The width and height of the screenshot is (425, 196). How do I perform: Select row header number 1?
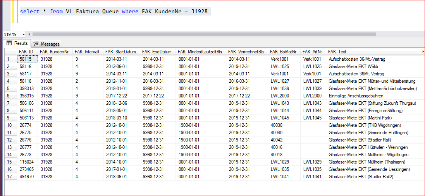[11, 59]
